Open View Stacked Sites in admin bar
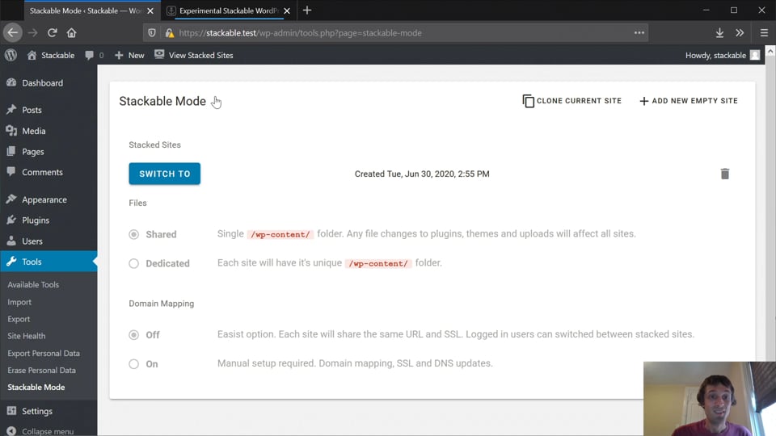Image resolution: width=776 pixels, height=436 pixels. pyautogui.click(x=193, y=56)
